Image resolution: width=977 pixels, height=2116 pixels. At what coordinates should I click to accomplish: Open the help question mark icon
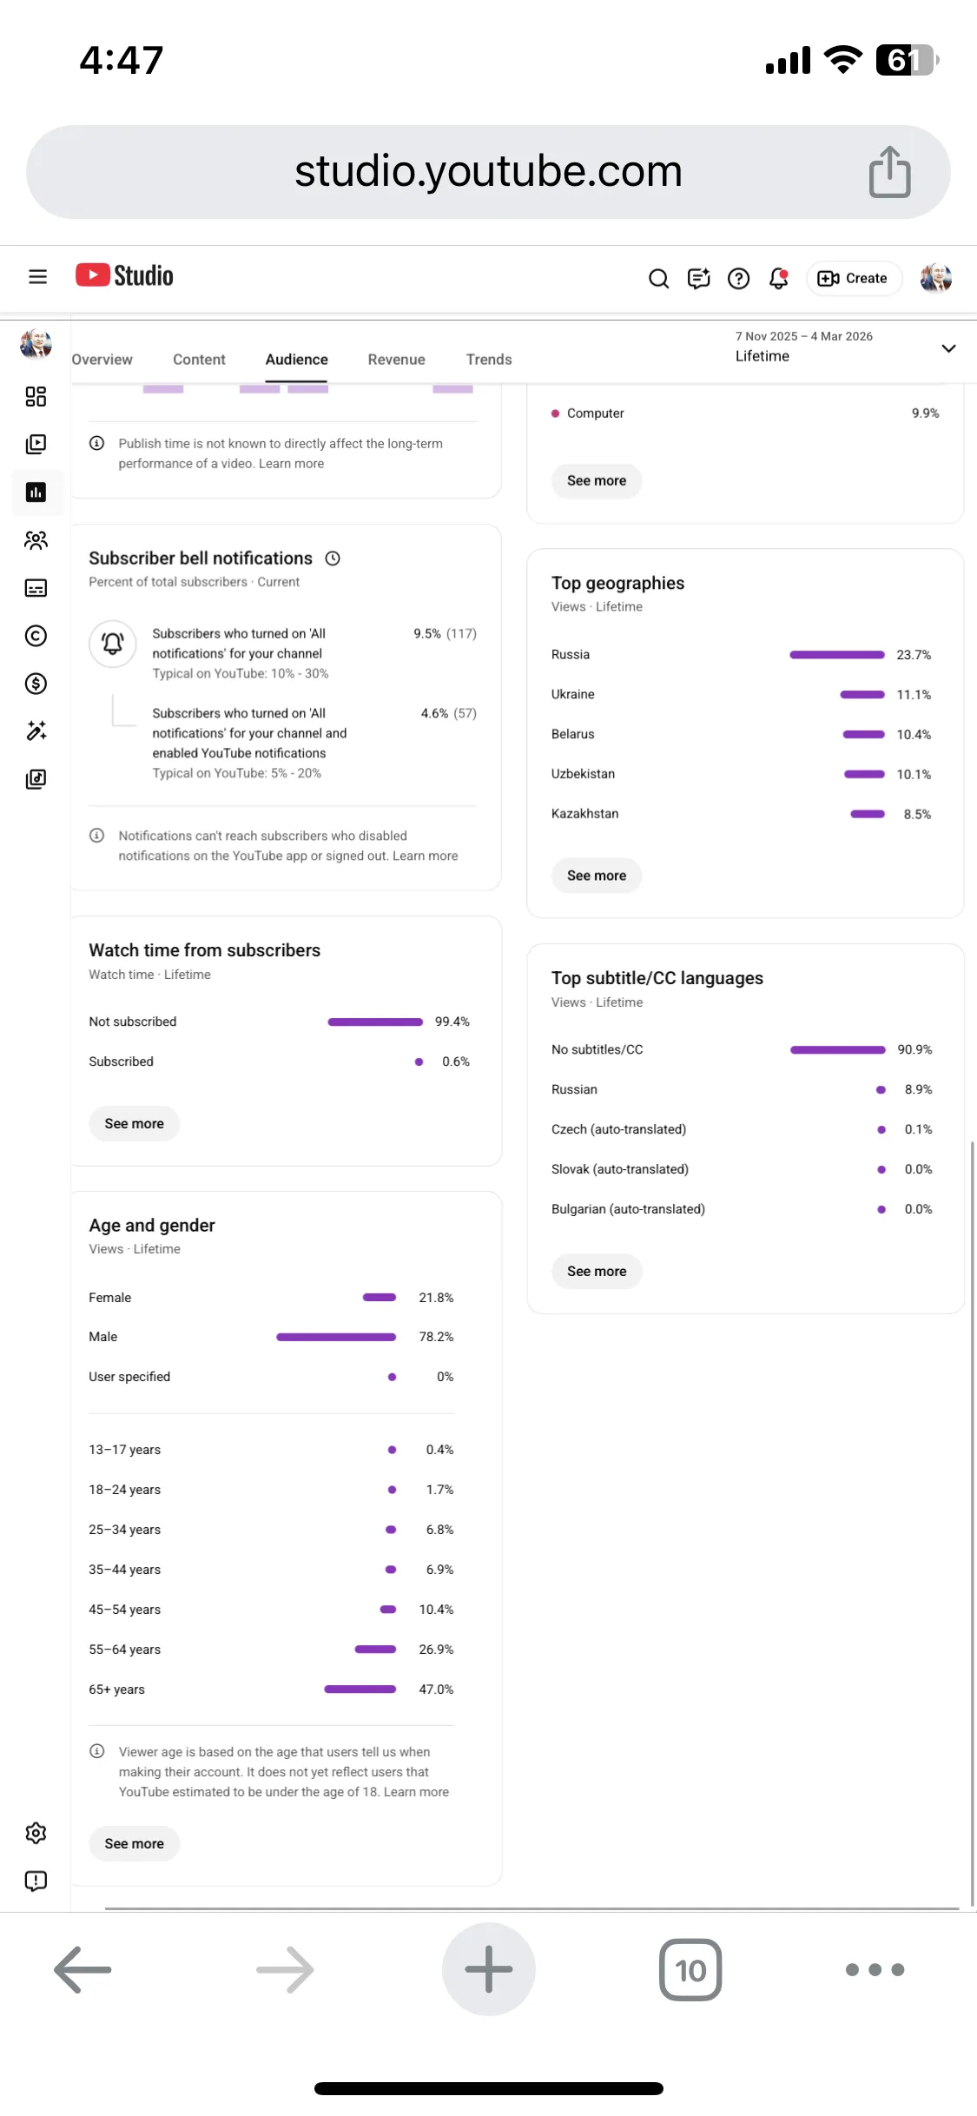tap(738, 278)
